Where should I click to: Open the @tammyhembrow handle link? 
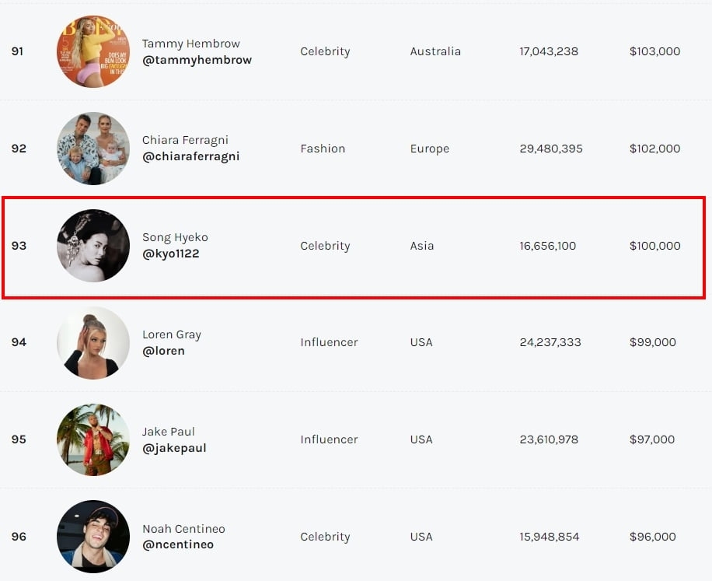pos(197,60)
